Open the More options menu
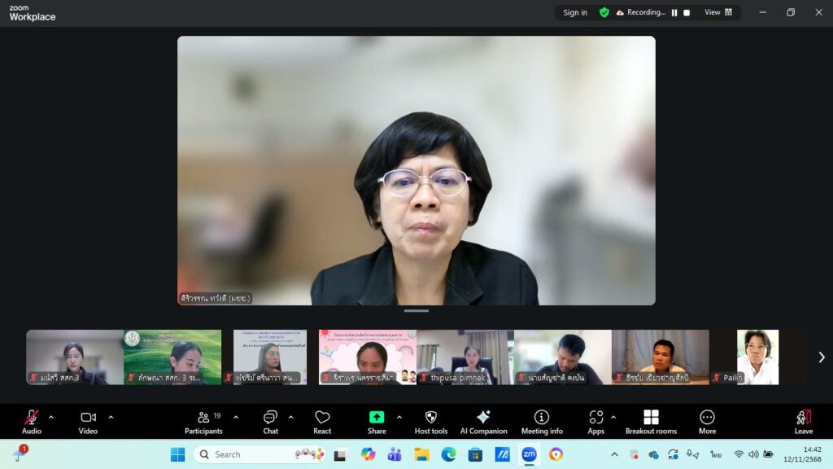The width and height of the screenshot is (833, 469). point(707,421)
